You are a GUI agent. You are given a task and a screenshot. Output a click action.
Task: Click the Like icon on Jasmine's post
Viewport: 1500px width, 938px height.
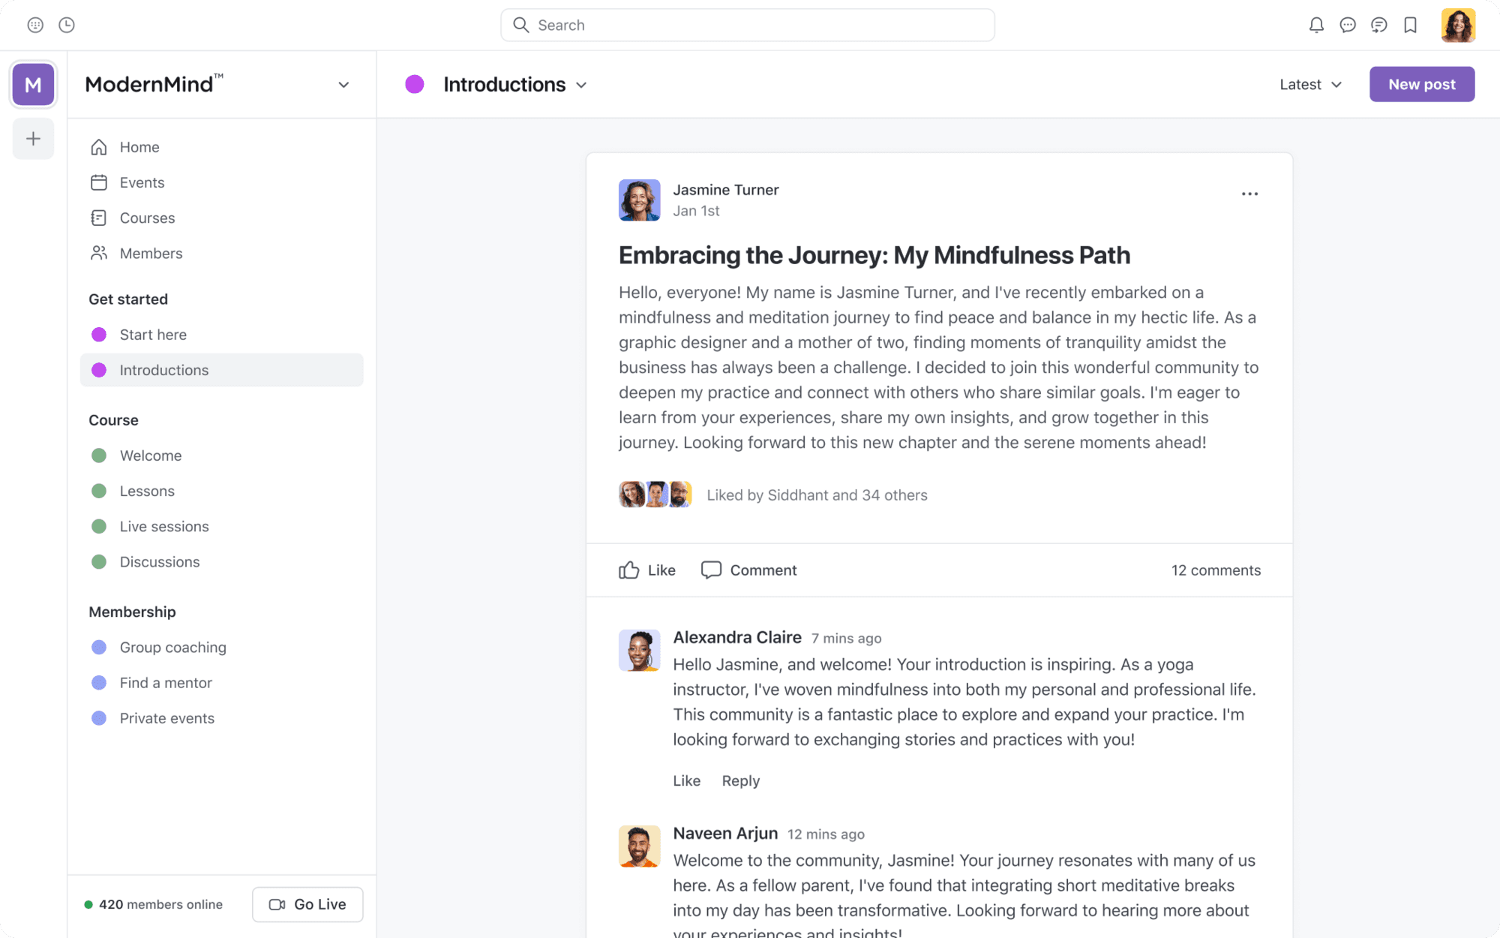click(628, 570)
